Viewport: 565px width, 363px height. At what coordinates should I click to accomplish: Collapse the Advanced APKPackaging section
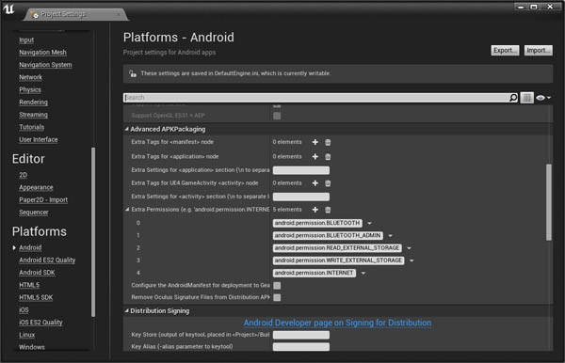pyautogui.click(x=127, y=129)
